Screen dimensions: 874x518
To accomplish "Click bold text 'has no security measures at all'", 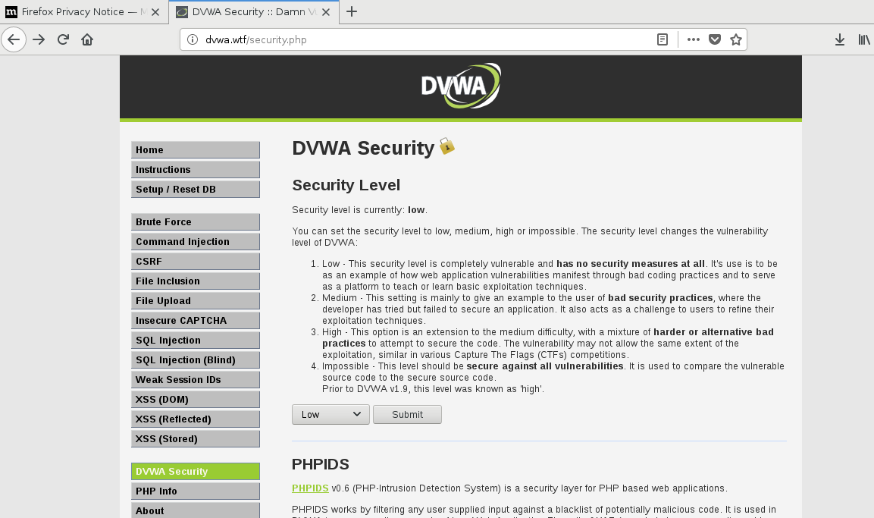I will coord(631,264).
